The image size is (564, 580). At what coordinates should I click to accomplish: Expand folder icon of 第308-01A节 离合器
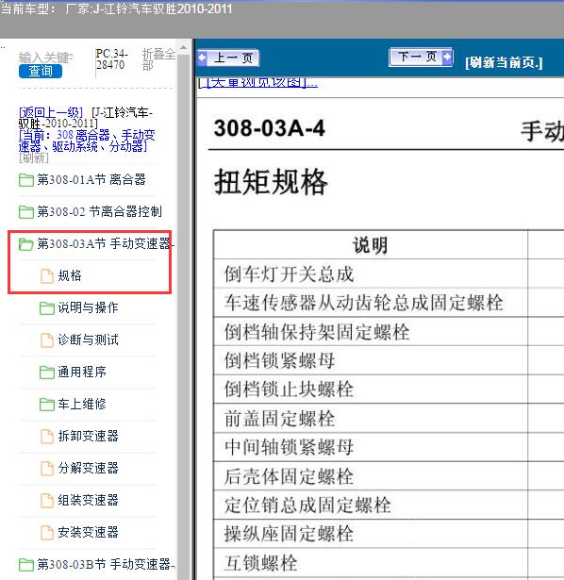[x=25, y=180]
